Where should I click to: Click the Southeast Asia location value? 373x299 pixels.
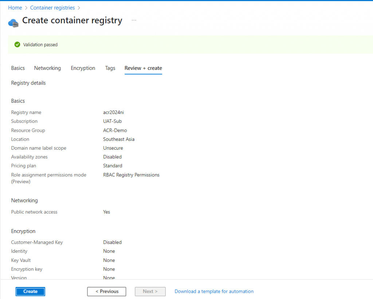(x=119, y=139)
